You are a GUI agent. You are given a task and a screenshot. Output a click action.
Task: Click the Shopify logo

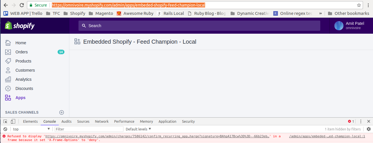pyautogui.click(x=20, y=26)
